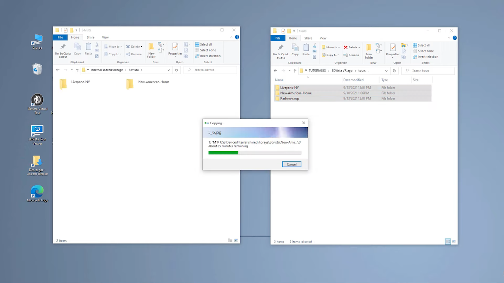Cancel the file copy operation
This screenshot has height=283, width=504.
pyautogui.click(x=292, y=164)
